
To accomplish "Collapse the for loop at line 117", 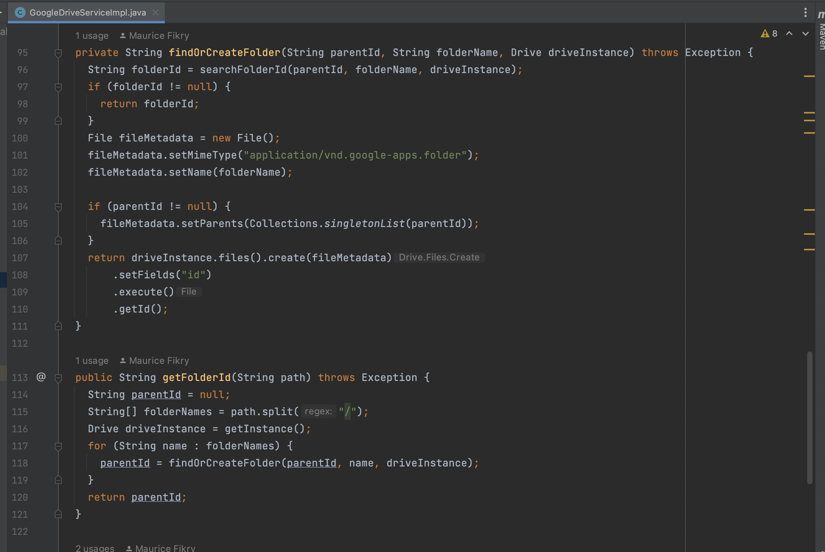I will tap(58, 446).
